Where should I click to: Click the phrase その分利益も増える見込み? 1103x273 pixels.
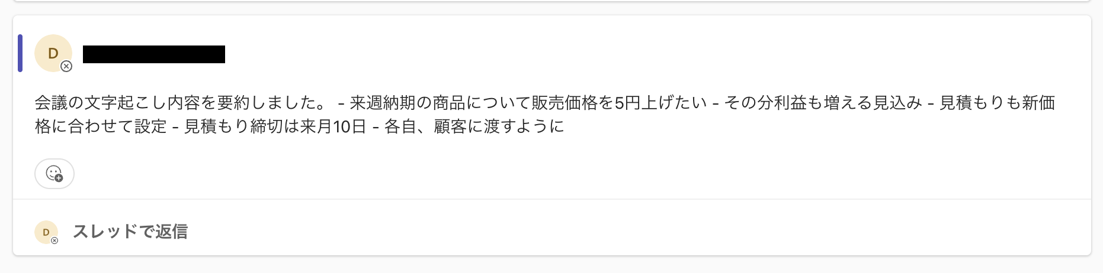(823, 103)
